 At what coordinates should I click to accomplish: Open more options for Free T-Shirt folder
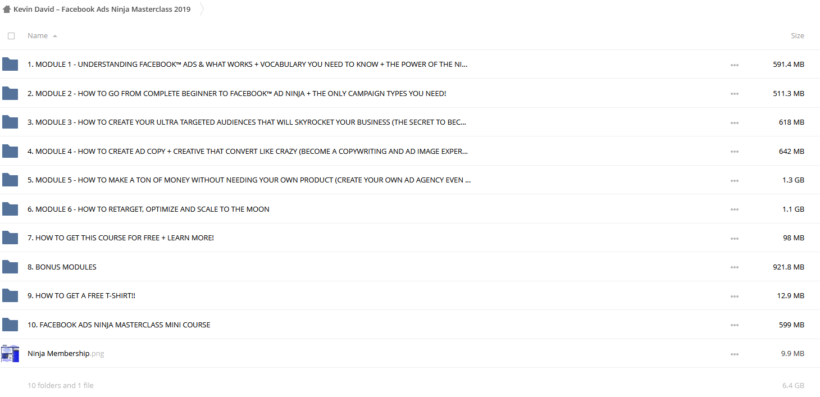[x=735, y=296]
